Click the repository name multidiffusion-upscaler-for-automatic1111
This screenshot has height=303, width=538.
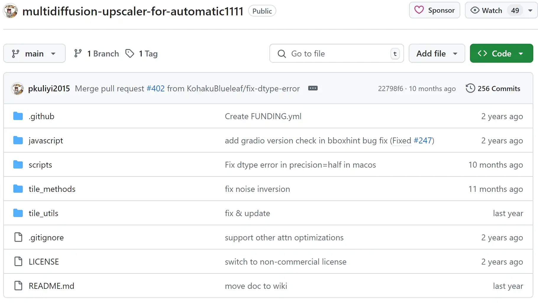coord(133,11)
